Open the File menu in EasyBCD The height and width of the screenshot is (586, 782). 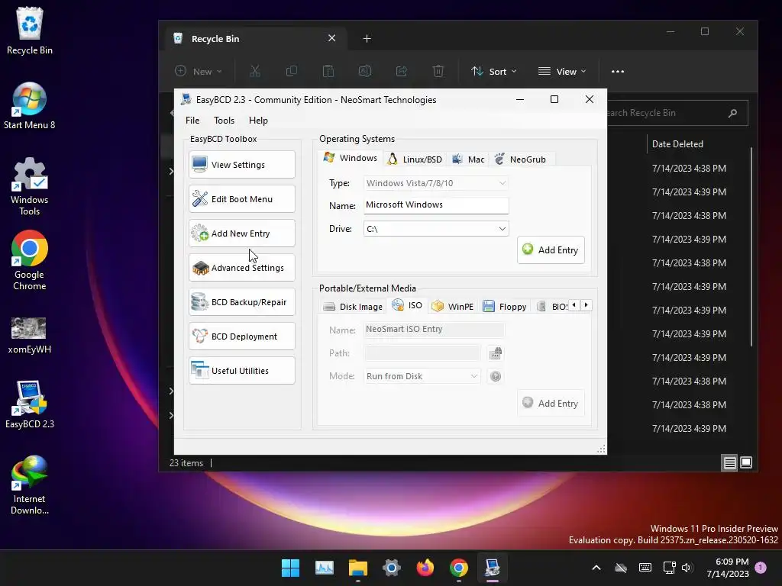click(x=192, y=120)
